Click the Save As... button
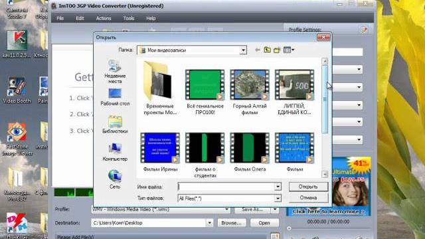 coord(252,210)
